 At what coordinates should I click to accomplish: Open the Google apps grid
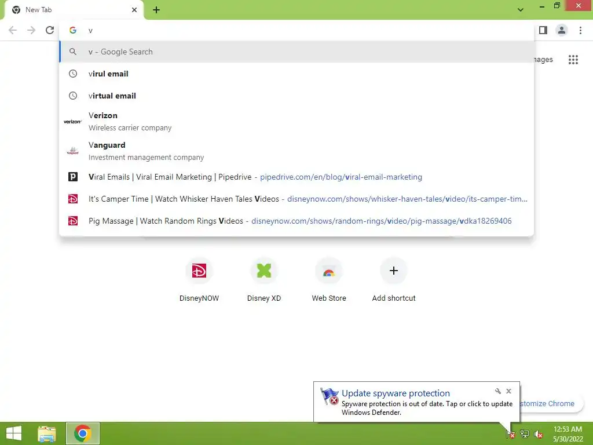click(573, 60)
